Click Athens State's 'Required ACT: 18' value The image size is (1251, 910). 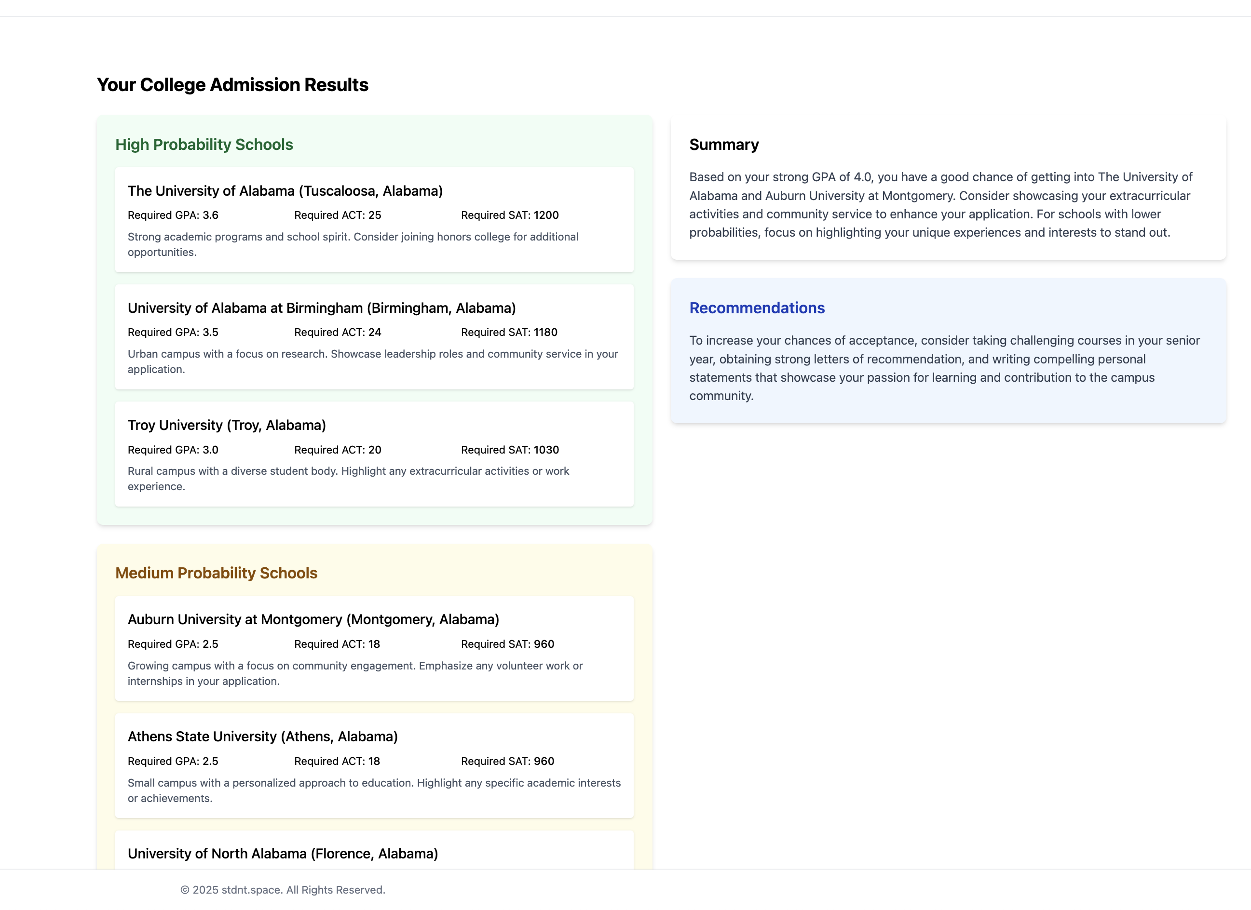coord(337,761)
